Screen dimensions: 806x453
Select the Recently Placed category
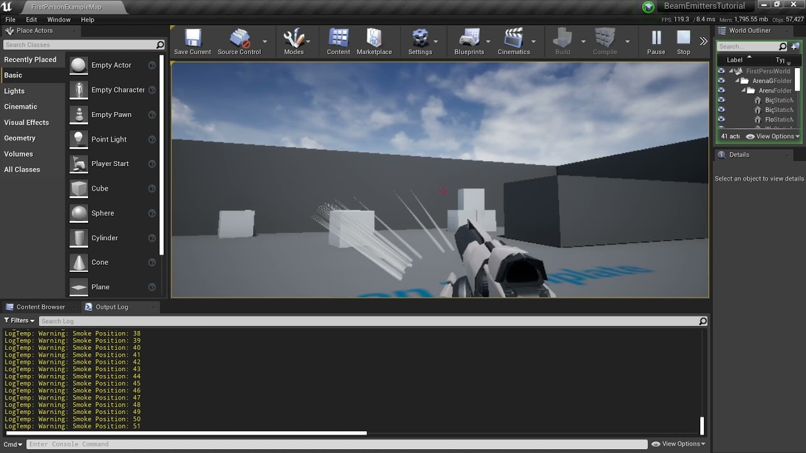pyautogui.click(x=30, y=60)
